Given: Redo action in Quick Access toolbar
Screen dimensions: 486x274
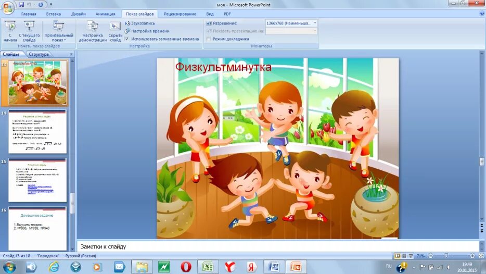Looking at the screenshot, I should pos(41,5).
